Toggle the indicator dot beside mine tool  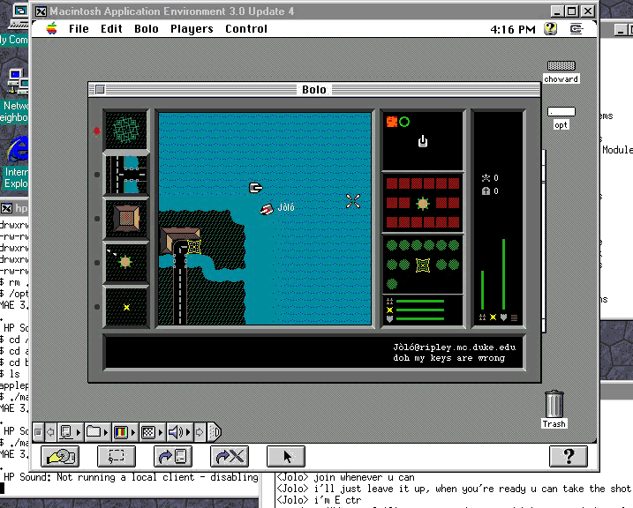pos(97,306)
